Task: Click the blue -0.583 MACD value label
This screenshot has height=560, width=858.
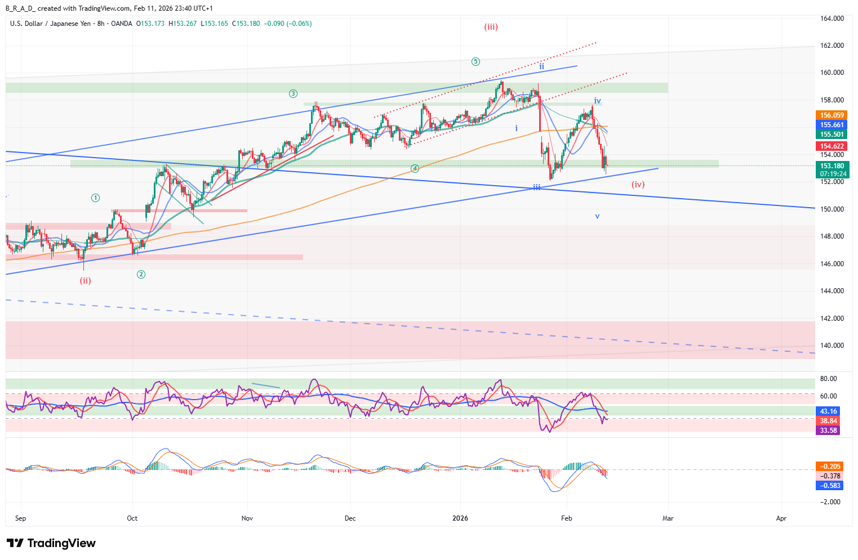Action: (830, 486)
